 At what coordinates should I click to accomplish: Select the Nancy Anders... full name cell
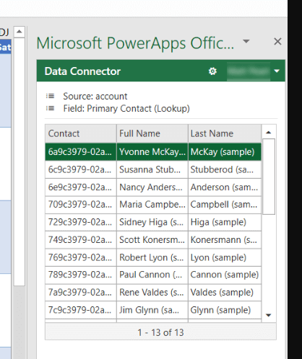pyautogui.click(x=152, y=187)
